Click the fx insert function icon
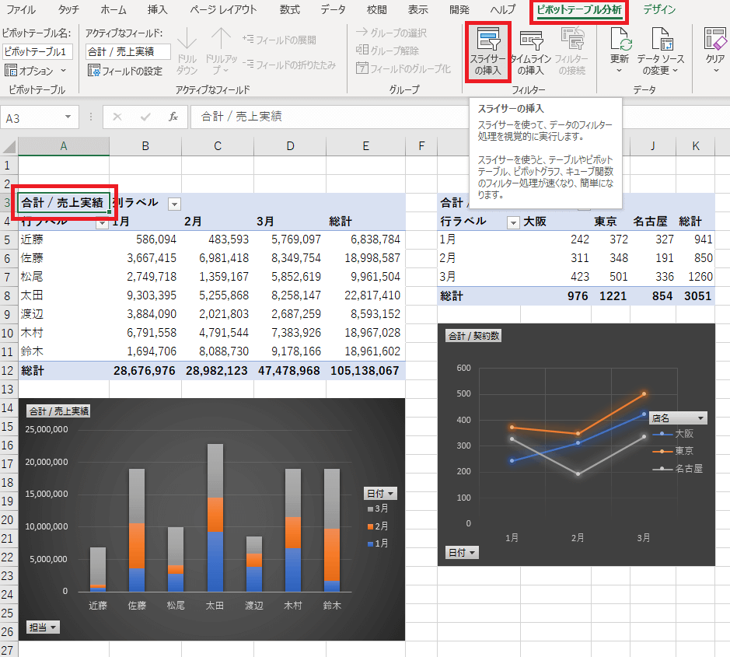This screenshot has height=657, width=730. [x=173, y=117]
